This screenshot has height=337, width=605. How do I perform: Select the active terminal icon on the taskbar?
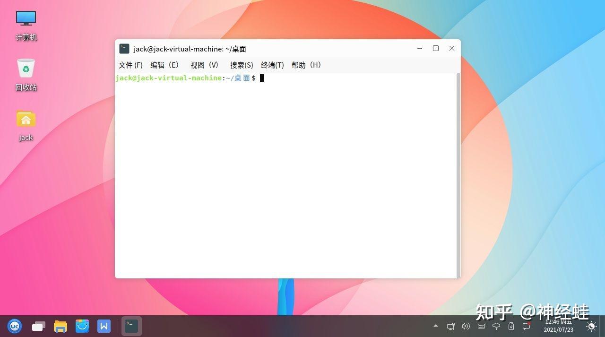click(131, 326)
